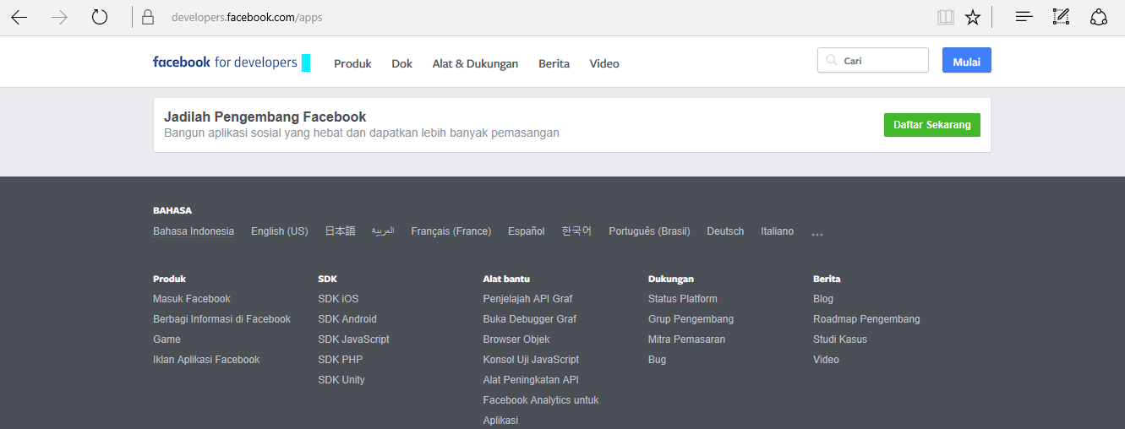Open SDK Unity link
This screenshot has height=429, width=1125.
pyautogui.click(x=341, y=380)
